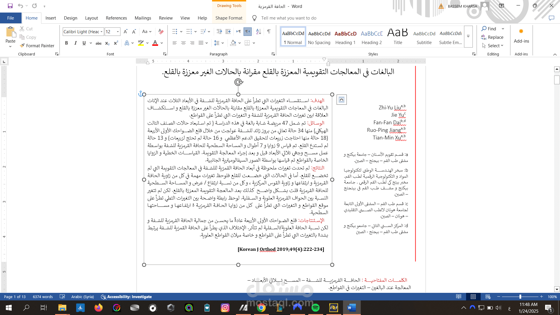
Task: Open Line and Paragraph Spacing menu
Action: point(219,43)
